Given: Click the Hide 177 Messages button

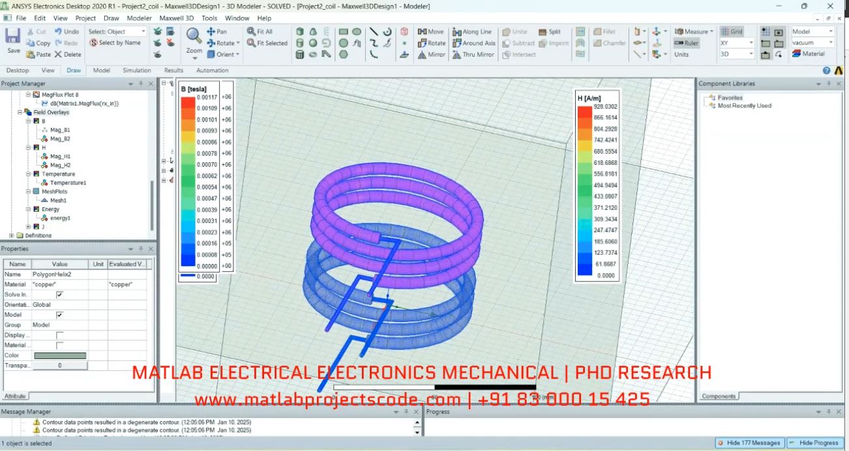Looking at the screenshot, I should pos(749,443).
